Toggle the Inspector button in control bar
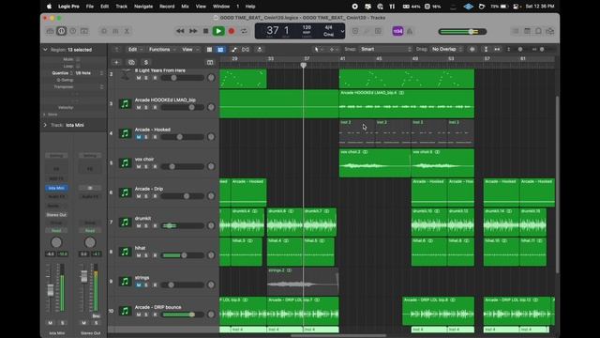 point(61,31)
